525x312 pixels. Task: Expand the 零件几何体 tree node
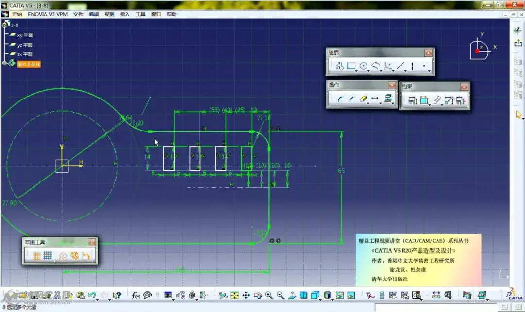[4, 63]
